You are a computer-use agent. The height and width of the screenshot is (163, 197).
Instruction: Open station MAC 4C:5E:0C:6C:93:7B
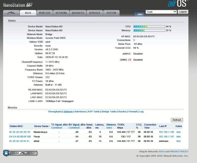(20, 132)
